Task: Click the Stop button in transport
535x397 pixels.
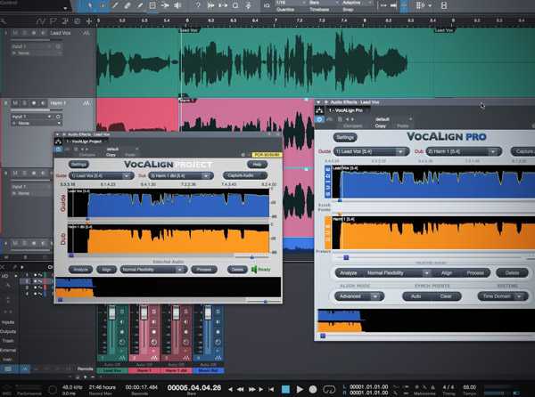Action: click(x=285, y=389)
